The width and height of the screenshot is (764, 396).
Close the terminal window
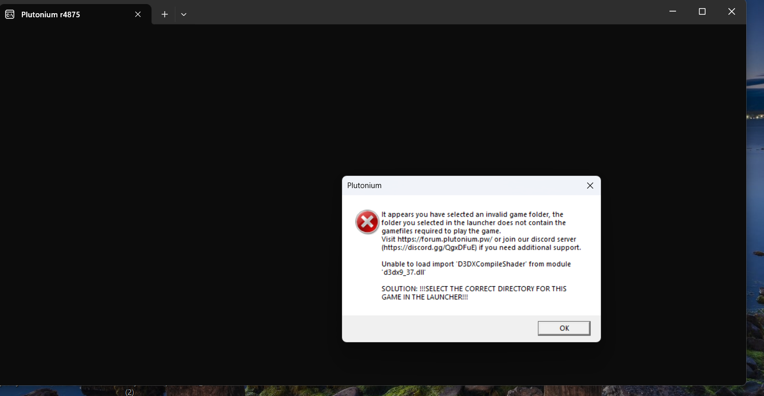[x=731, y=12]
